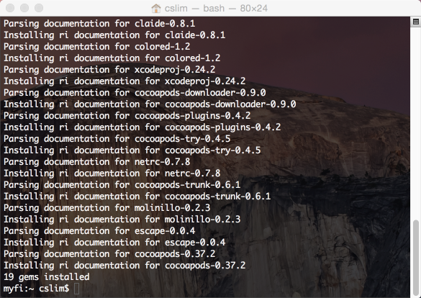Viewport: 421px width, 298px height.
Task: Click 'Parsing documentation for cocoapods-try-0.4.5'
Action: [117, 139]
